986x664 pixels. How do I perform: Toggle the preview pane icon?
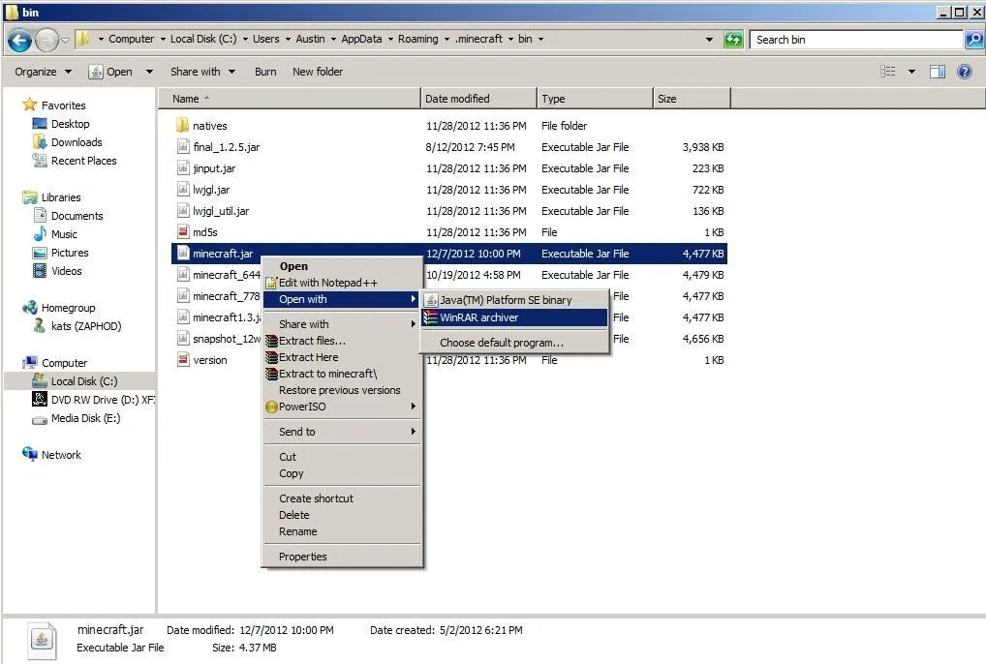click(937, 72)
